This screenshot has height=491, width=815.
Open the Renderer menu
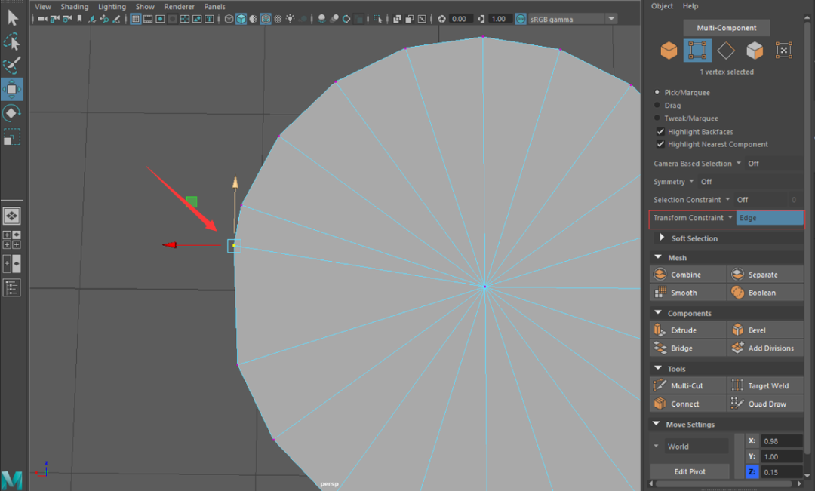pos(180,6)
